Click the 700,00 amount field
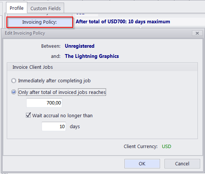 point(44,103)
